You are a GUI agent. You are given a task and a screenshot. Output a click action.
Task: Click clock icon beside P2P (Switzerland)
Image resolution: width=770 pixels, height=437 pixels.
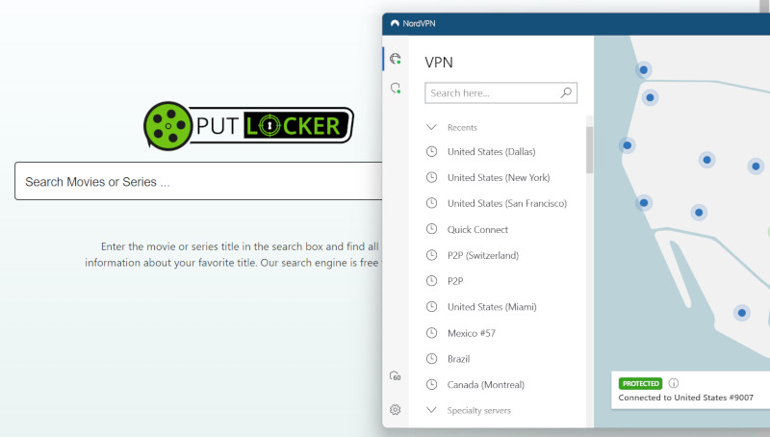pyautogui.click(x=431, y=255)
